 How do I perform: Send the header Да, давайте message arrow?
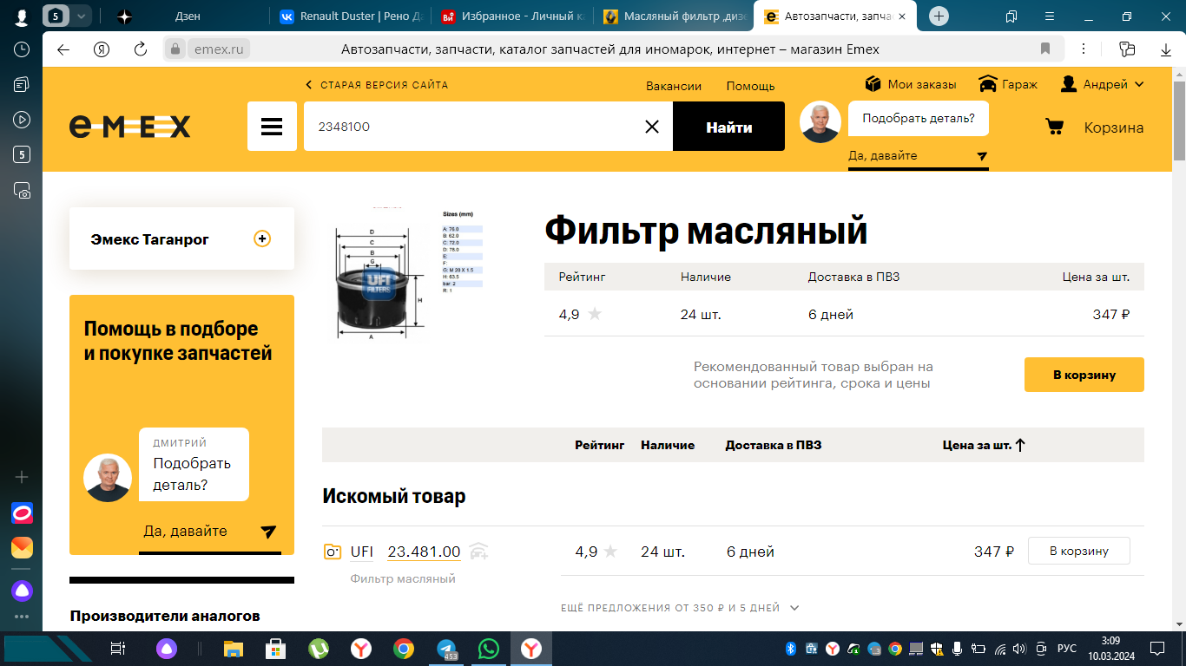click(982, 156)
